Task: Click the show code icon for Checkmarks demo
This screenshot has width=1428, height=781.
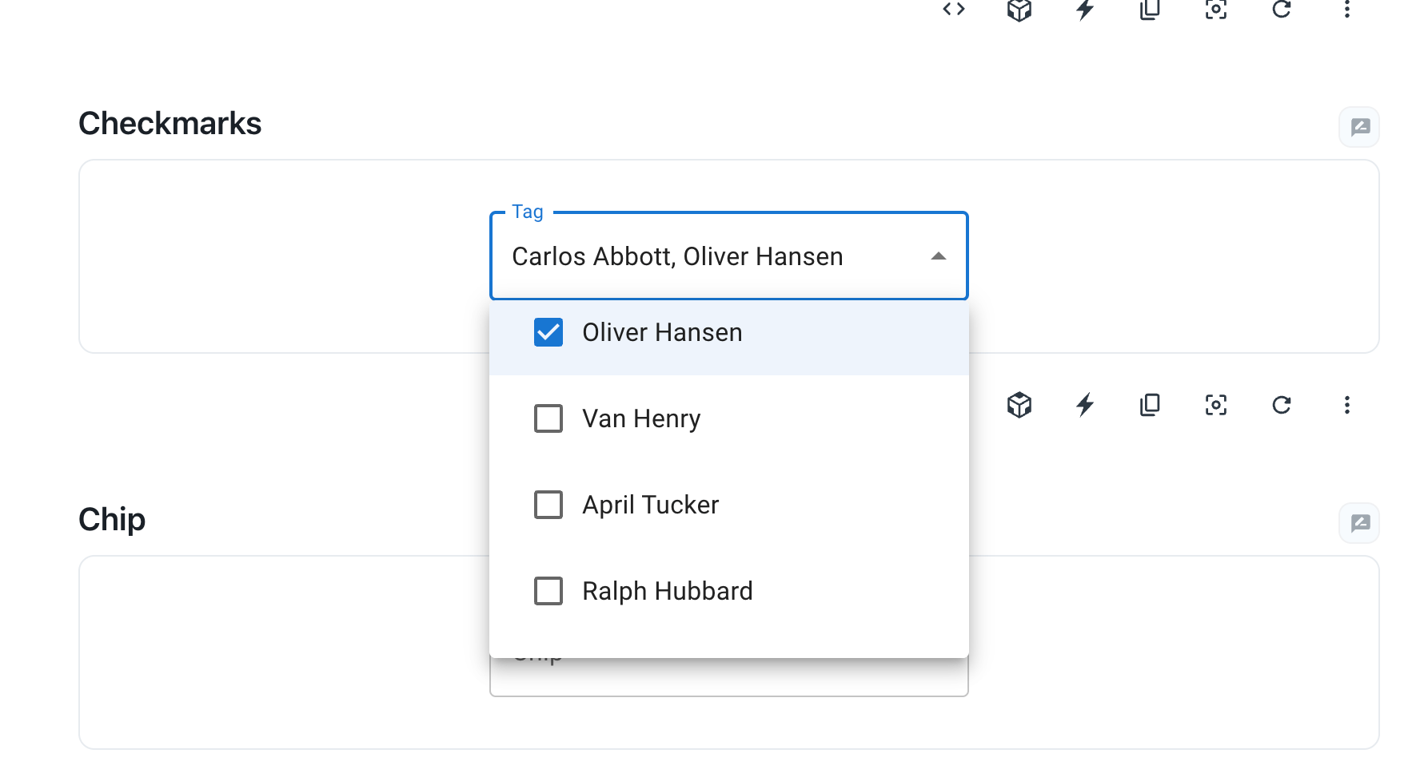Action: coord(953,10)
